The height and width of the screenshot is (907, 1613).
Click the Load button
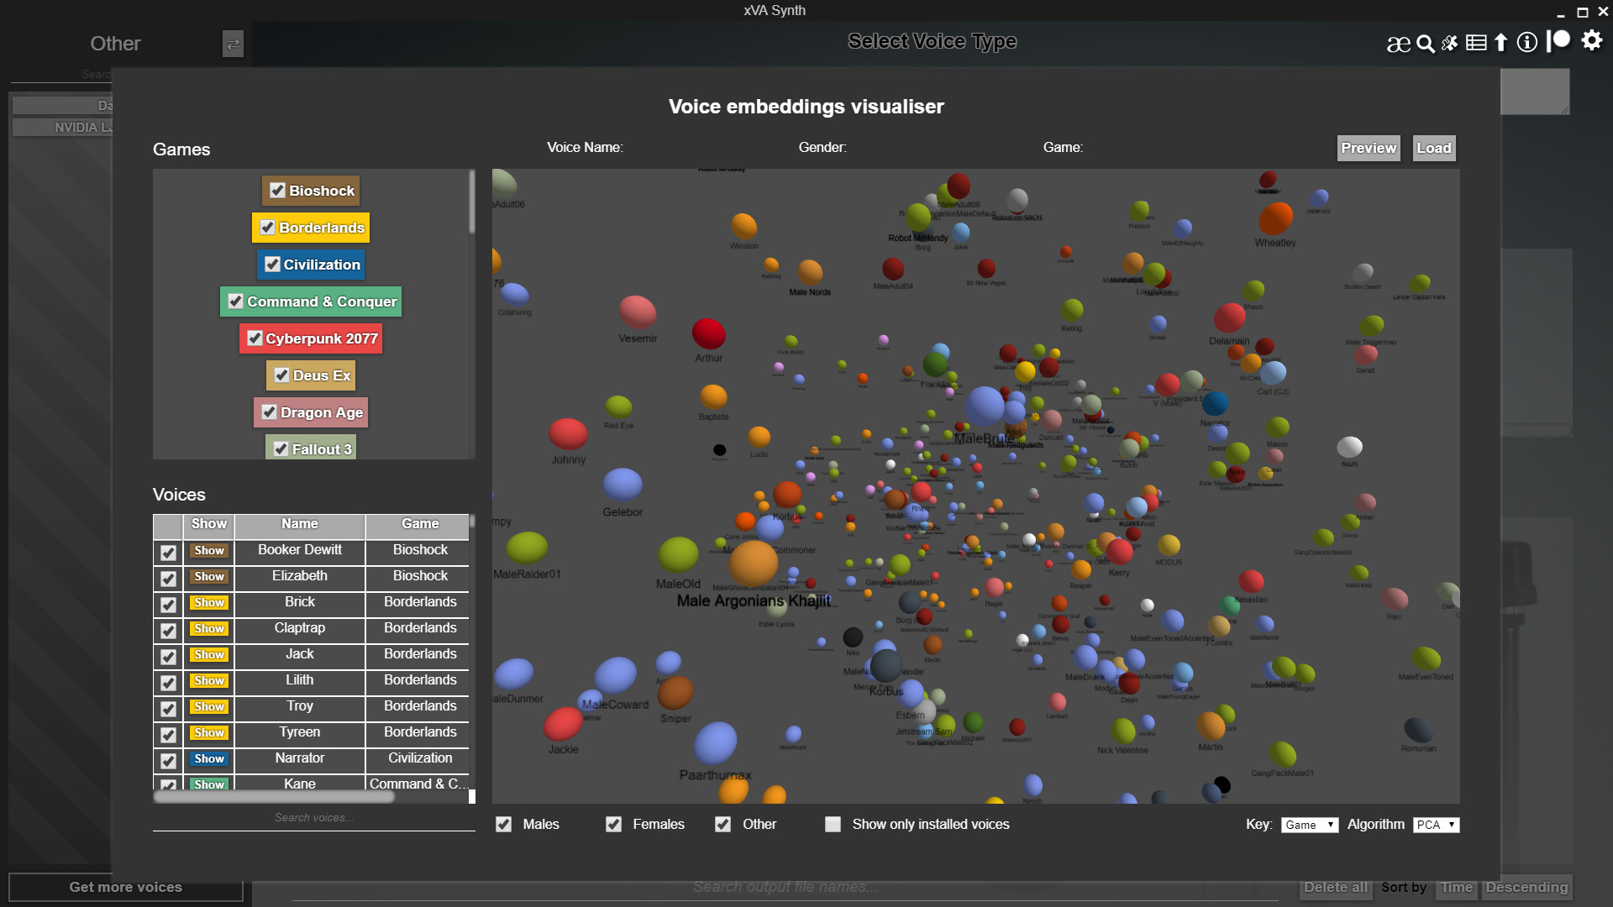1434,148
